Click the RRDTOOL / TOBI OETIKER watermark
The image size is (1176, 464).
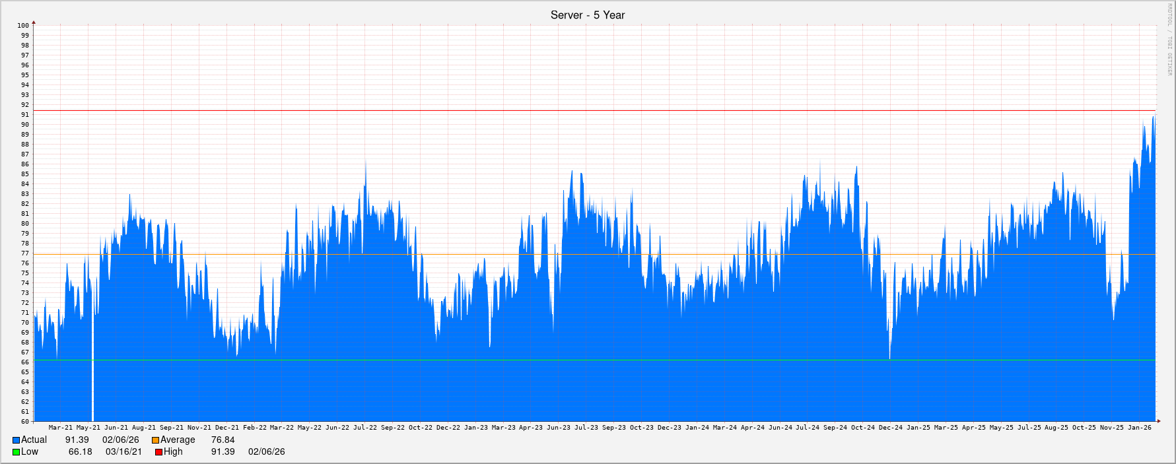1168,40
